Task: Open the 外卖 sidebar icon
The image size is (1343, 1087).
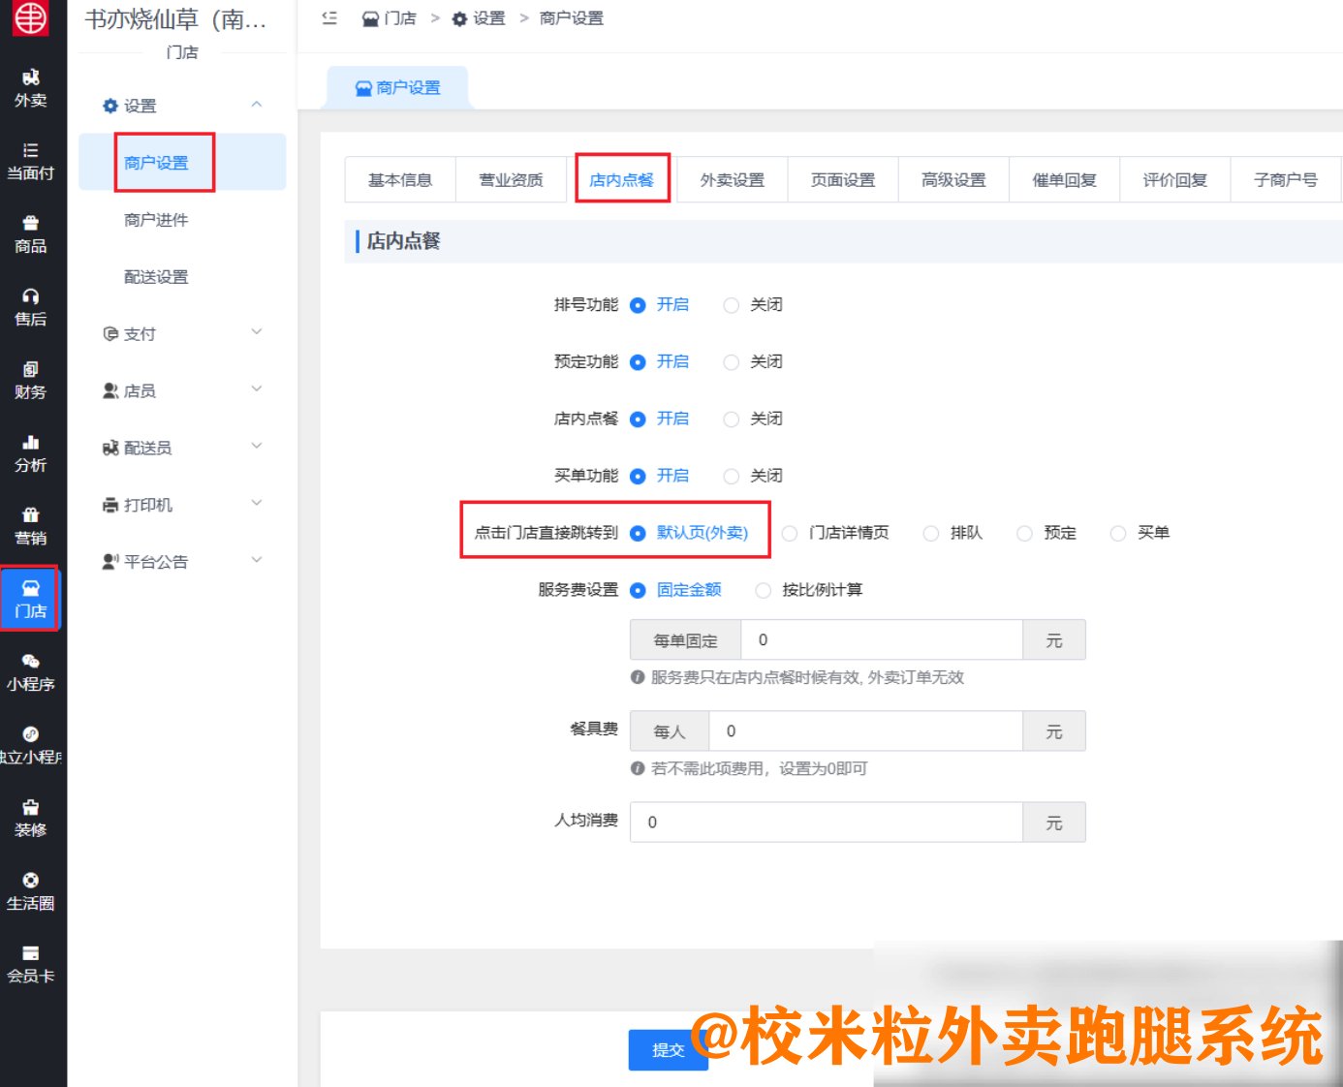Action: coord(32,87)
